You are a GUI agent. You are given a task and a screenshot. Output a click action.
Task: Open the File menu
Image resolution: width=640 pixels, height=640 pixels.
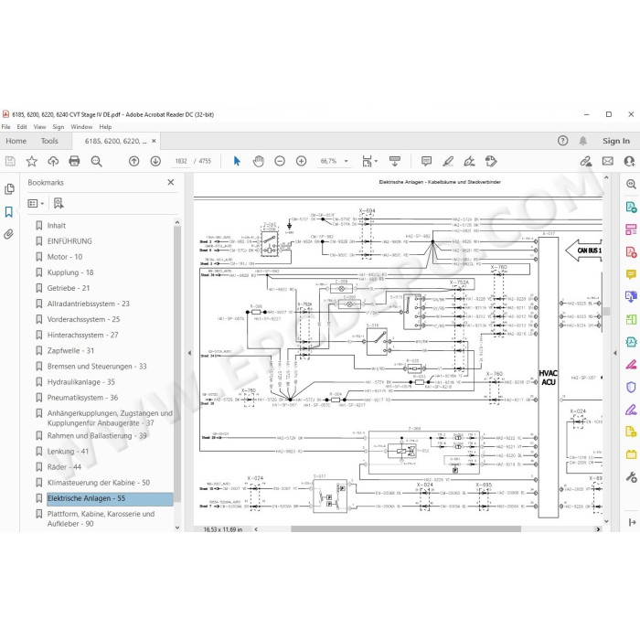(6, 127)
